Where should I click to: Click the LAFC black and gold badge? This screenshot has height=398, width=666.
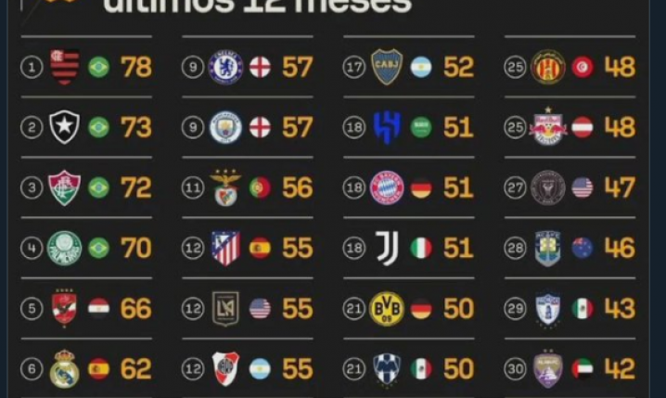(225, 308)
